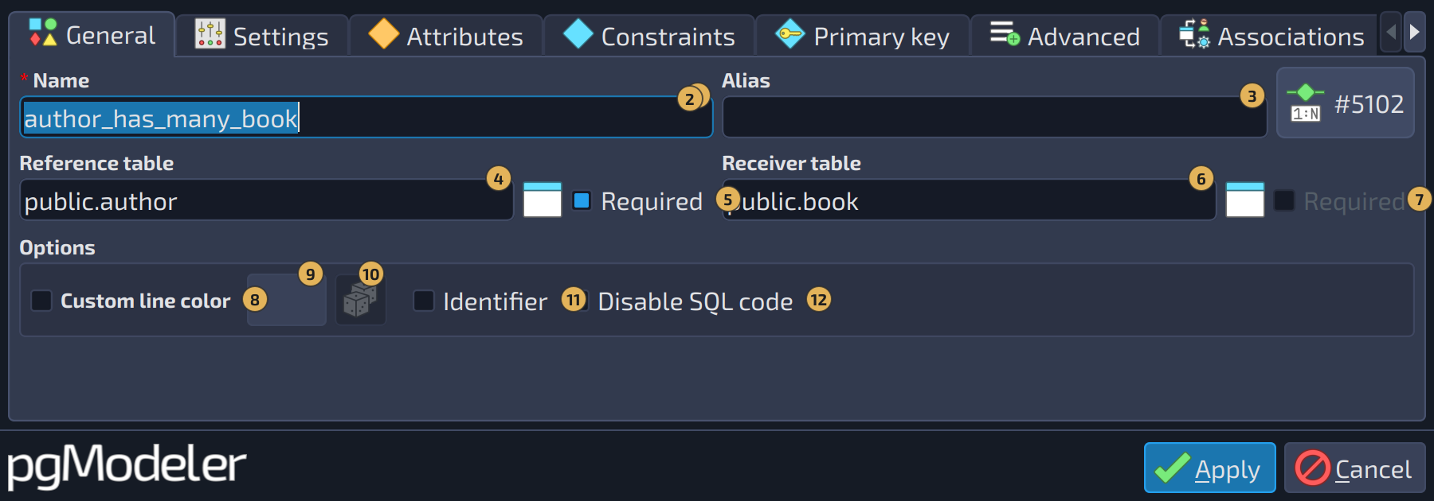Click into the Alias input field
This screenshot has height=501, width=1434.
pos(994,118)
